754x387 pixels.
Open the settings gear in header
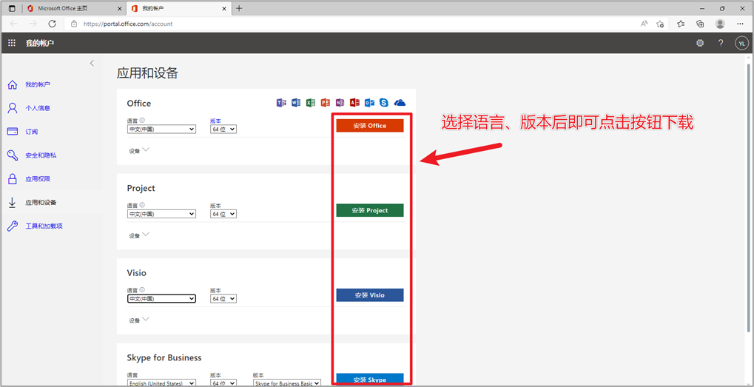[700, 44]
